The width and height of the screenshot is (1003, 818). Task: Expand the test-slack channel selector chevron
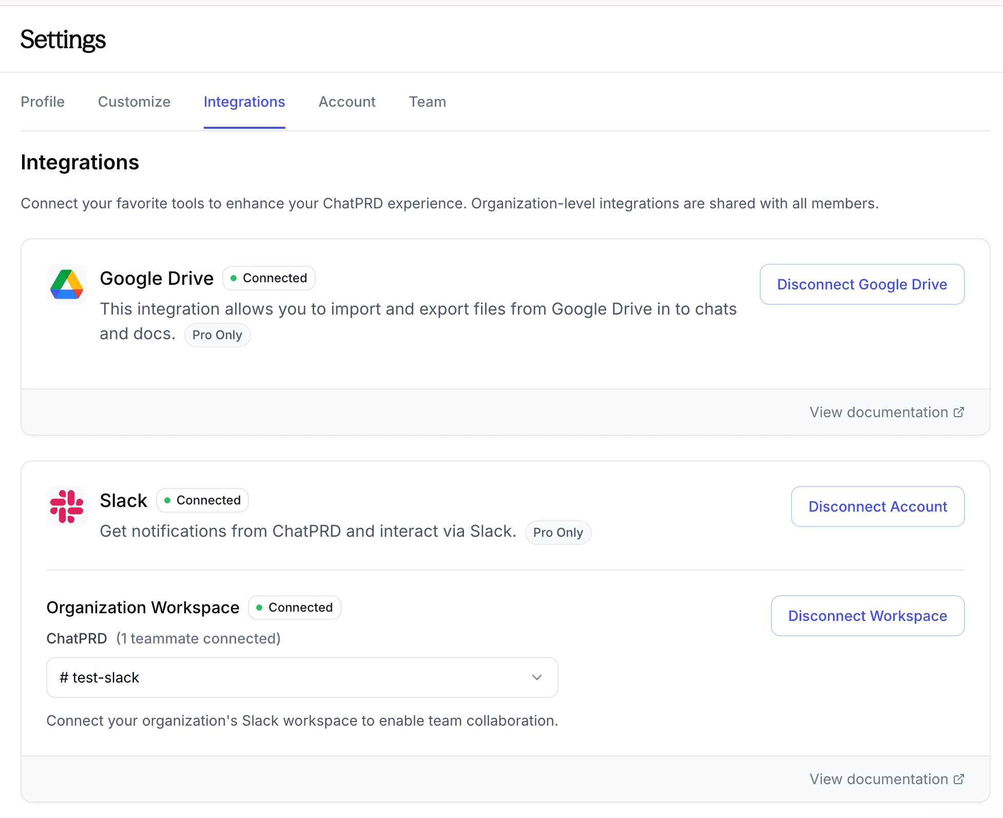pyautogui.click(x=537, y=677)
